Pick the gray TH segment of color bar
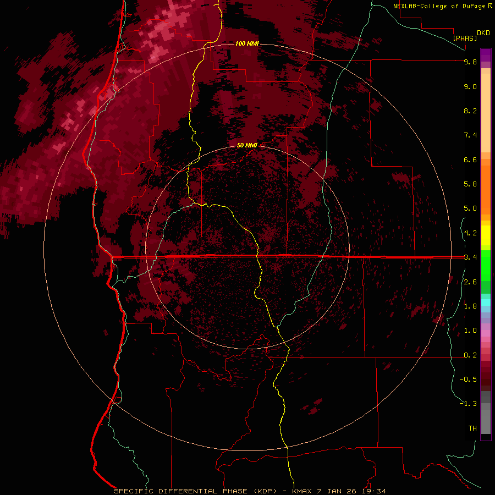Viewport: 495px width, 495px height. tap(486, 419)
